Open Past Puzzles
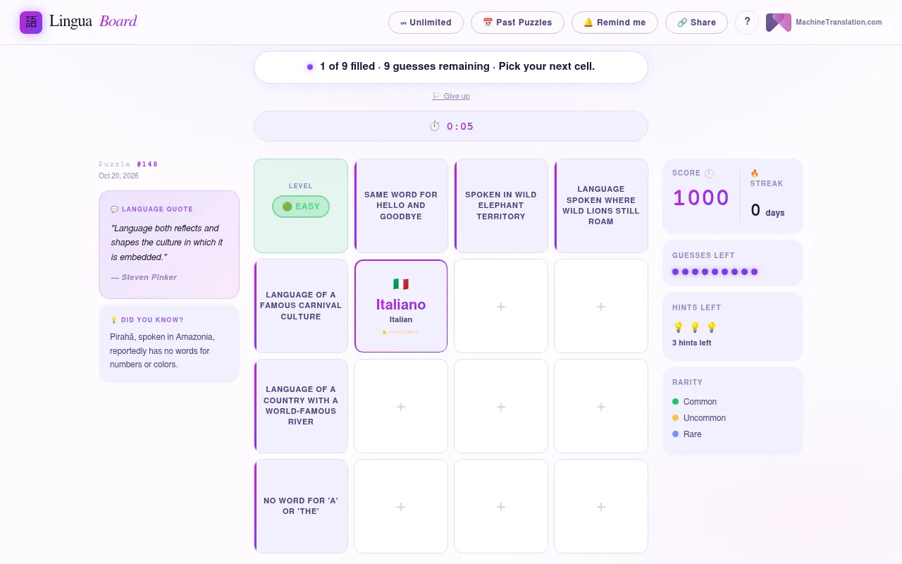 pyautogui.click(x=517, y=23)
